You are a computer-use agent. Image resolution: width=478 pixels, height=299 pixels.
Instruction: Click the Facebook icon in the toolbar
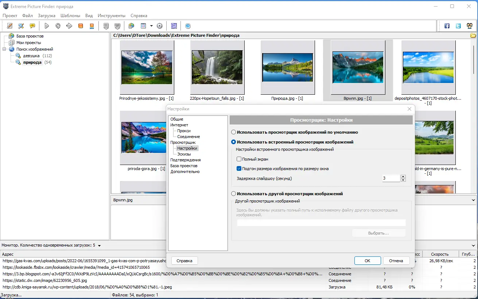[447, 26]
